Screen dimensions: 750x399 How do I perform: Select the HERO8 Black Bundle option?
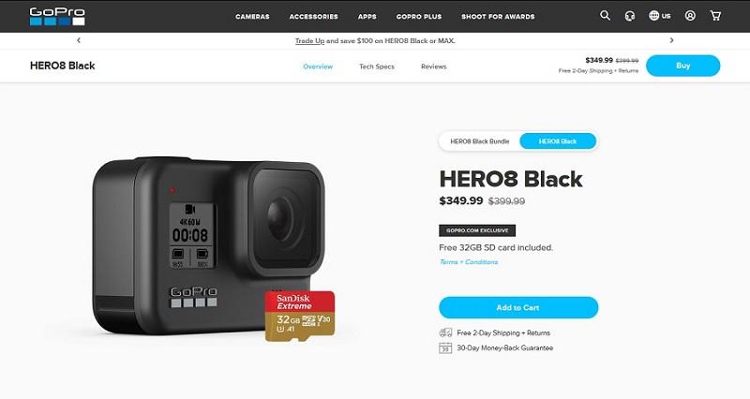point(480,141)
